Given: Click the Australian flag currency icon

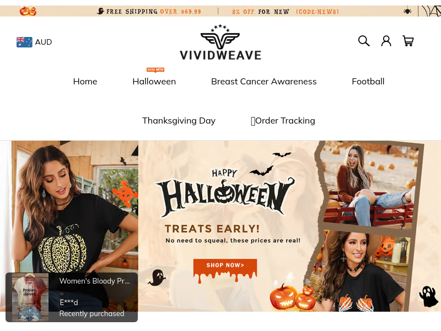Looking at the screenshot, I should point(24,42).
